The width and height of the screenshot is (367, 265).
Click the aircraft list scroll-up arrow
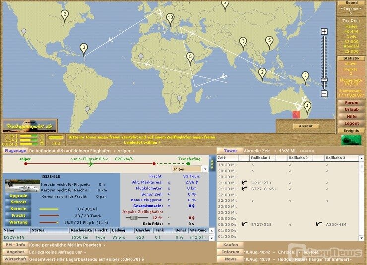coord(212,231)
